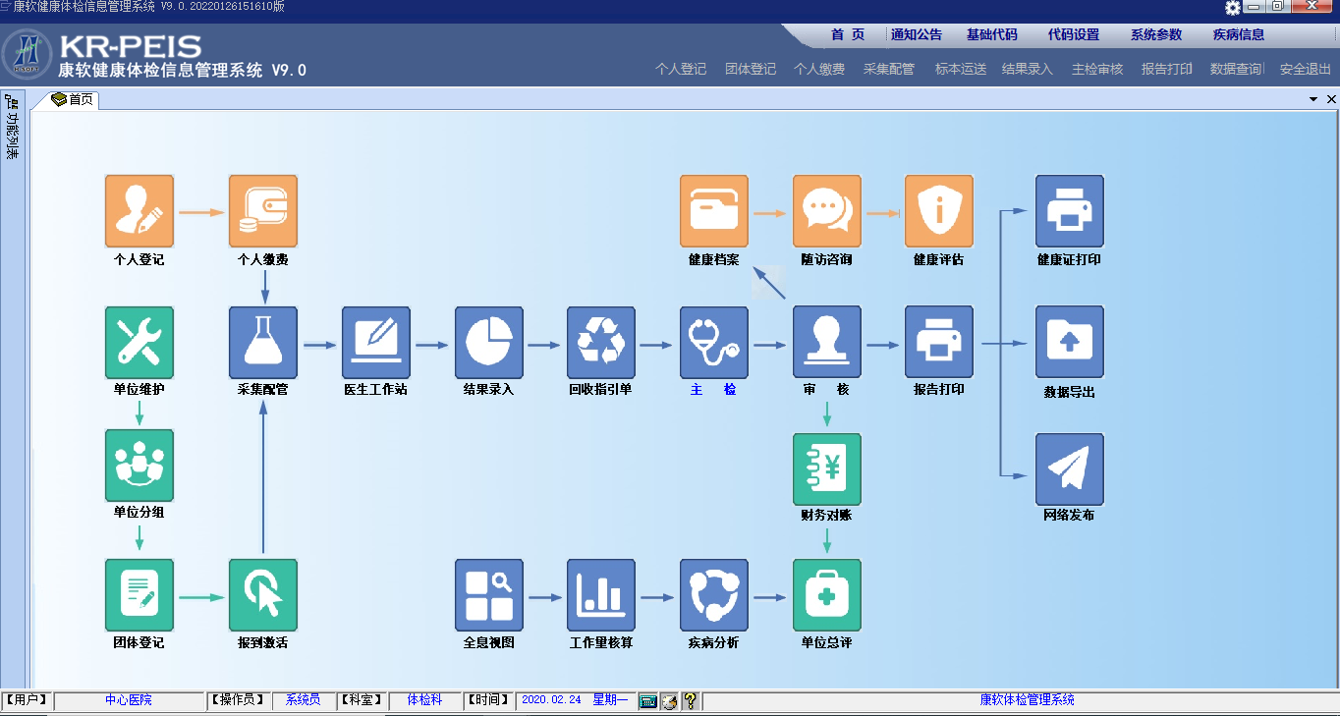
Task: Click the 网络发布 paper plane icon
Action: [x=1069, y=468]
